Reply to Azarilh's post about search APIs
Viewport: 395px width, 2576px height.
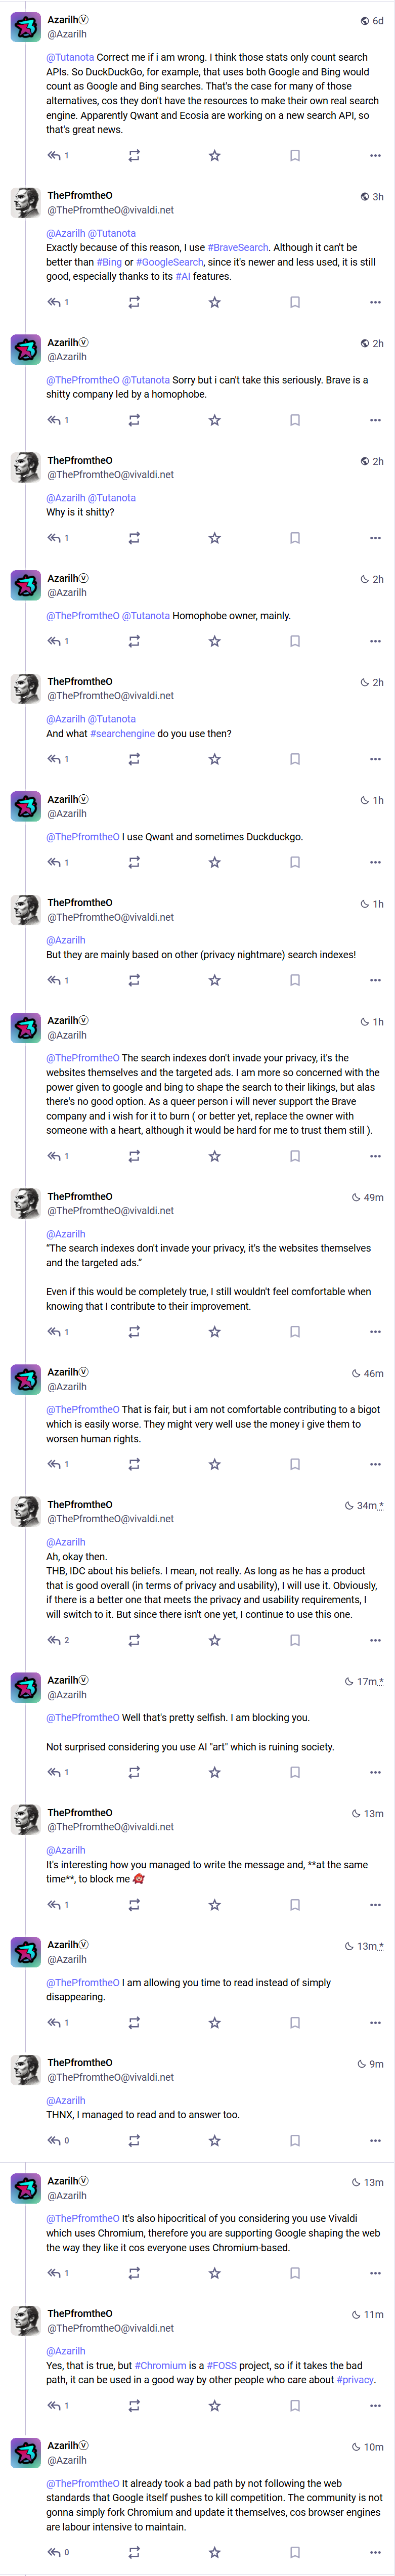point(54,156)
